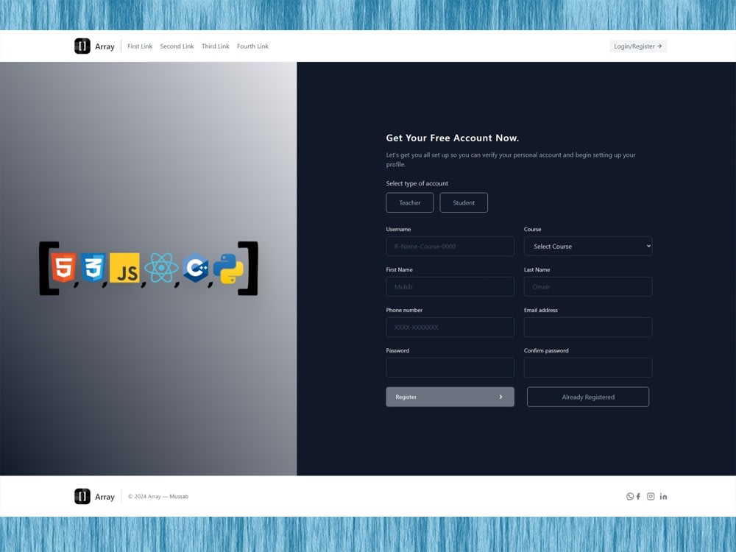The height and width of the screenshot is (552, 736).
Task: Open First Link in the navigation bar
Action: tap(140, 46)
